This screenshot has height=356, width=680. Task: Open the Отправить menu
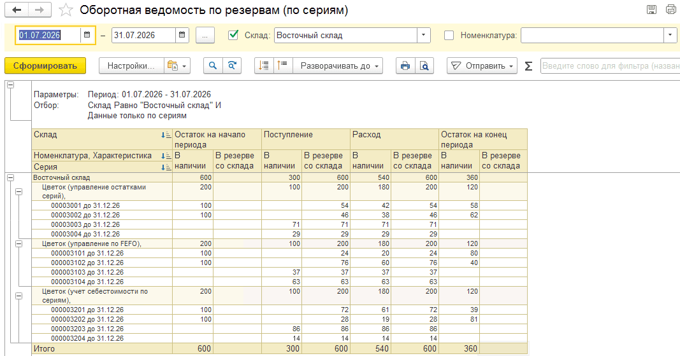(482, 65)
